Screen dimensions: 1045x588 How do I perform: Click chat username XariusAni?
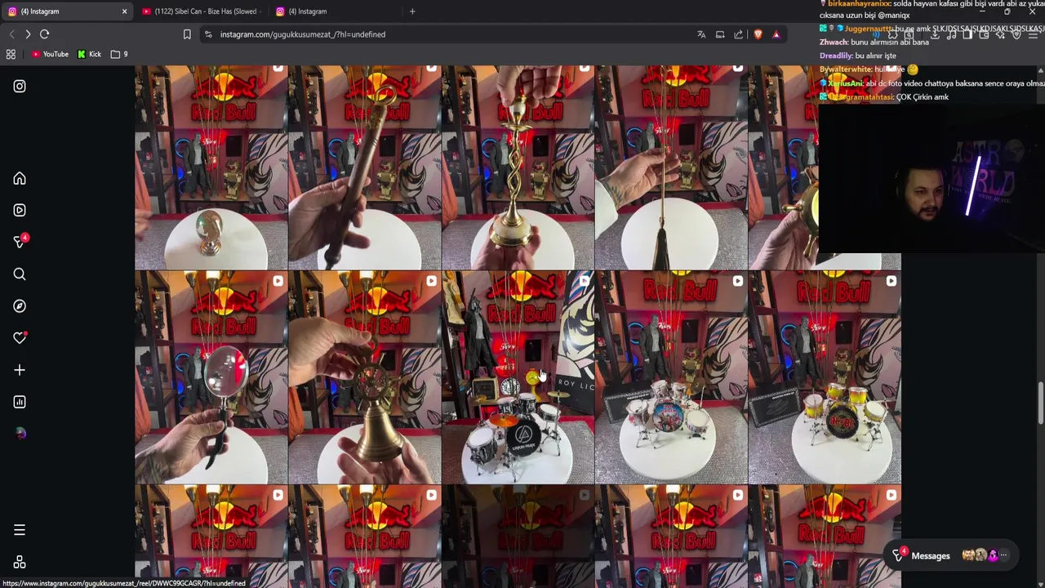coord(845,83)
